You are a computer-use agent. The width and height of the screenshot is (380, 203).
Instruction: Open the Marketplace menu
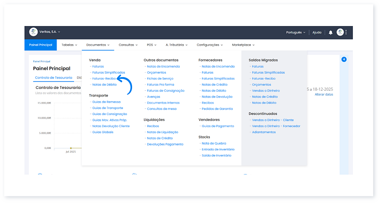(x=243, y=45)
